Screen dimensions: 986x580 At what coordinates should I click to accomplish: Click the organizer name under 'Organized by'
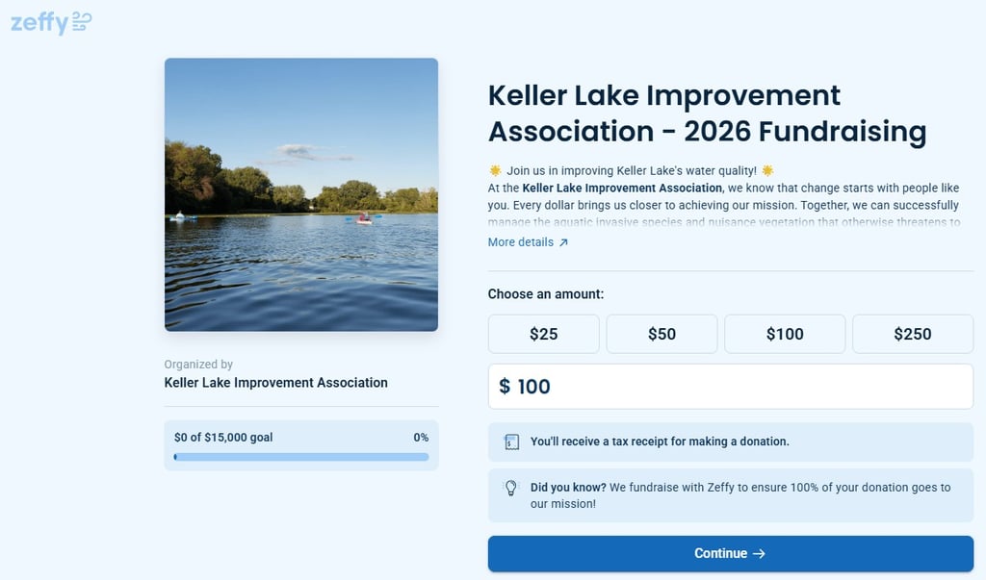276,383
